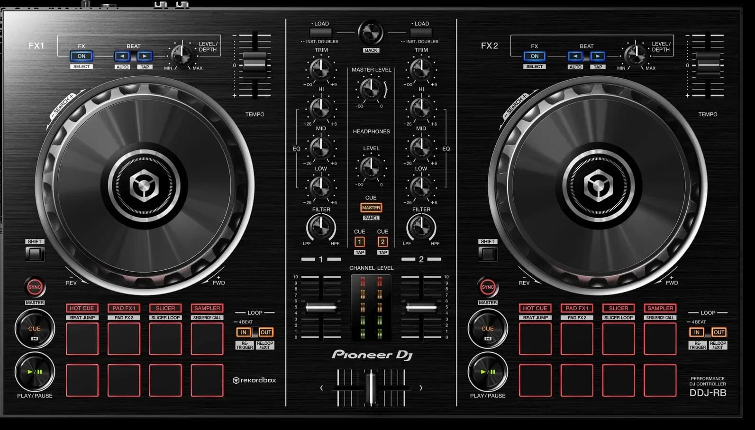Click left deck loop IN button
This screenshot has height=430, width=755.
click(244, 332)
